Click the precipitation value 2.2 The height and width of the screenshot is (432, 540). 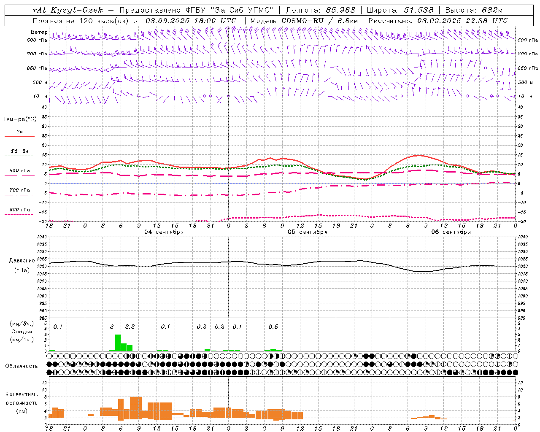pyautogui.click(x=130, y=327)
